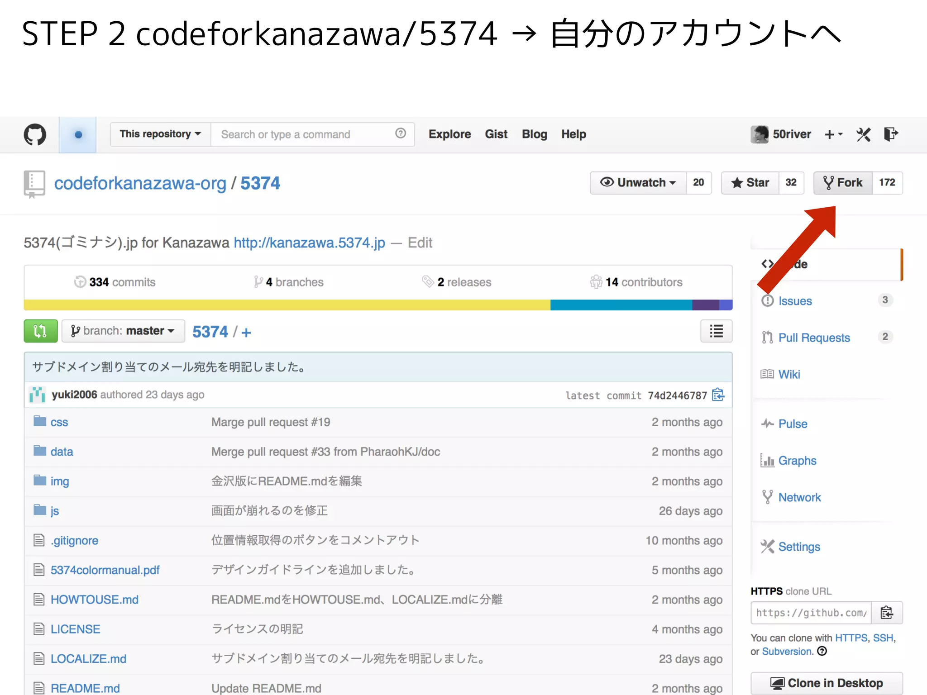Open the 50river user avatar

[x=759, y=134]
